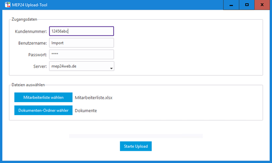Click the MEP24 app icon in title bar
This screenshot has height=163, width=272.
click(8, 4)
